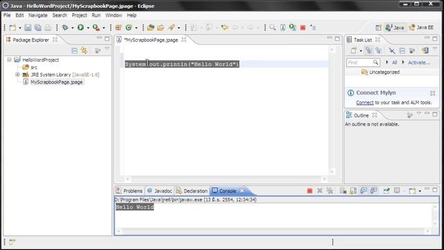Open the Navigate menu

[x=38, y=15]
